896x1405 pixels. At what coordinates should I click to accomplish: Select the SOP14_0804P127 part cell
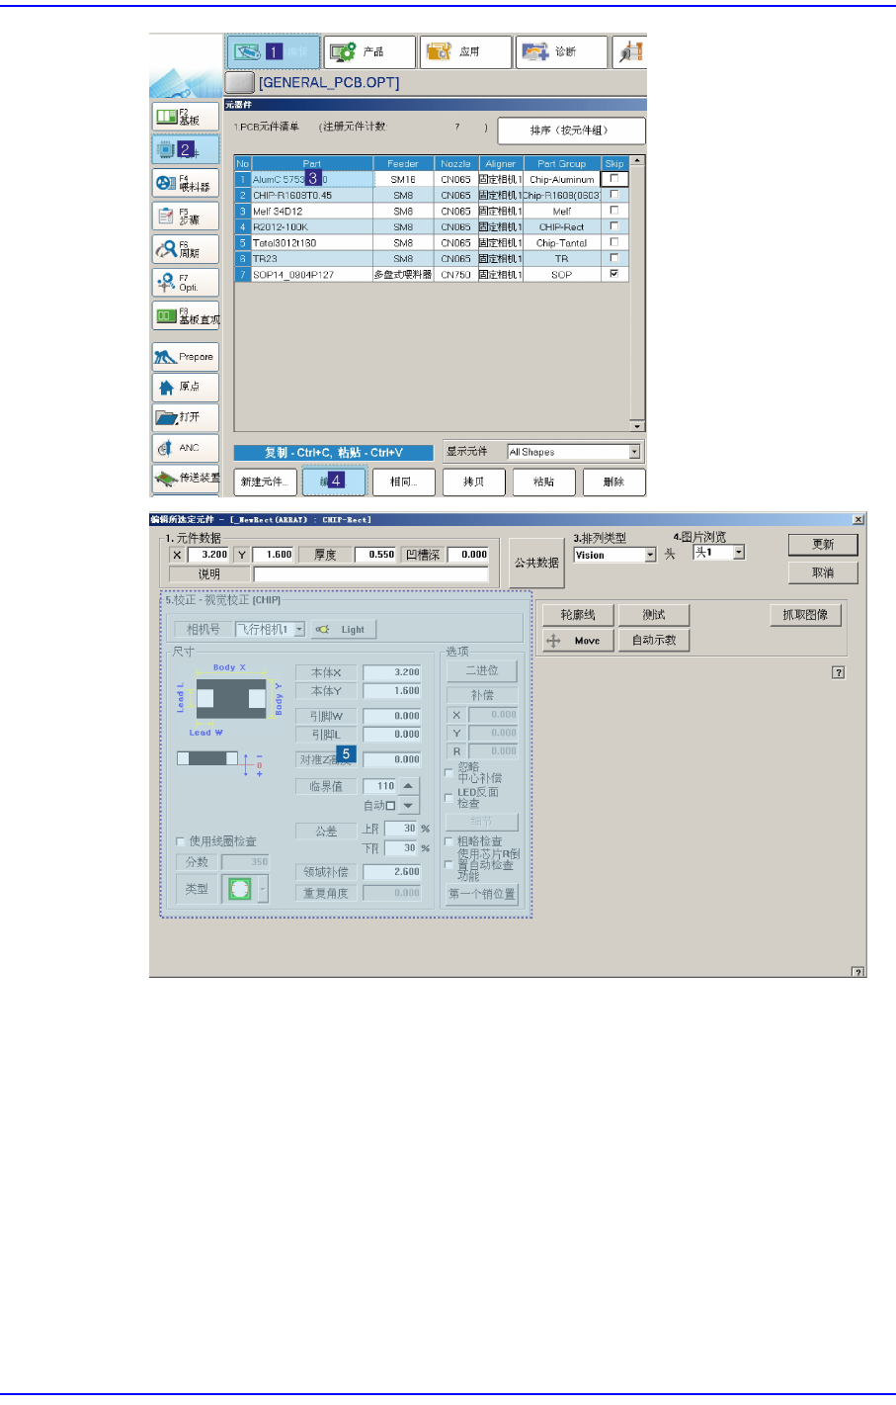click(312, 274)
